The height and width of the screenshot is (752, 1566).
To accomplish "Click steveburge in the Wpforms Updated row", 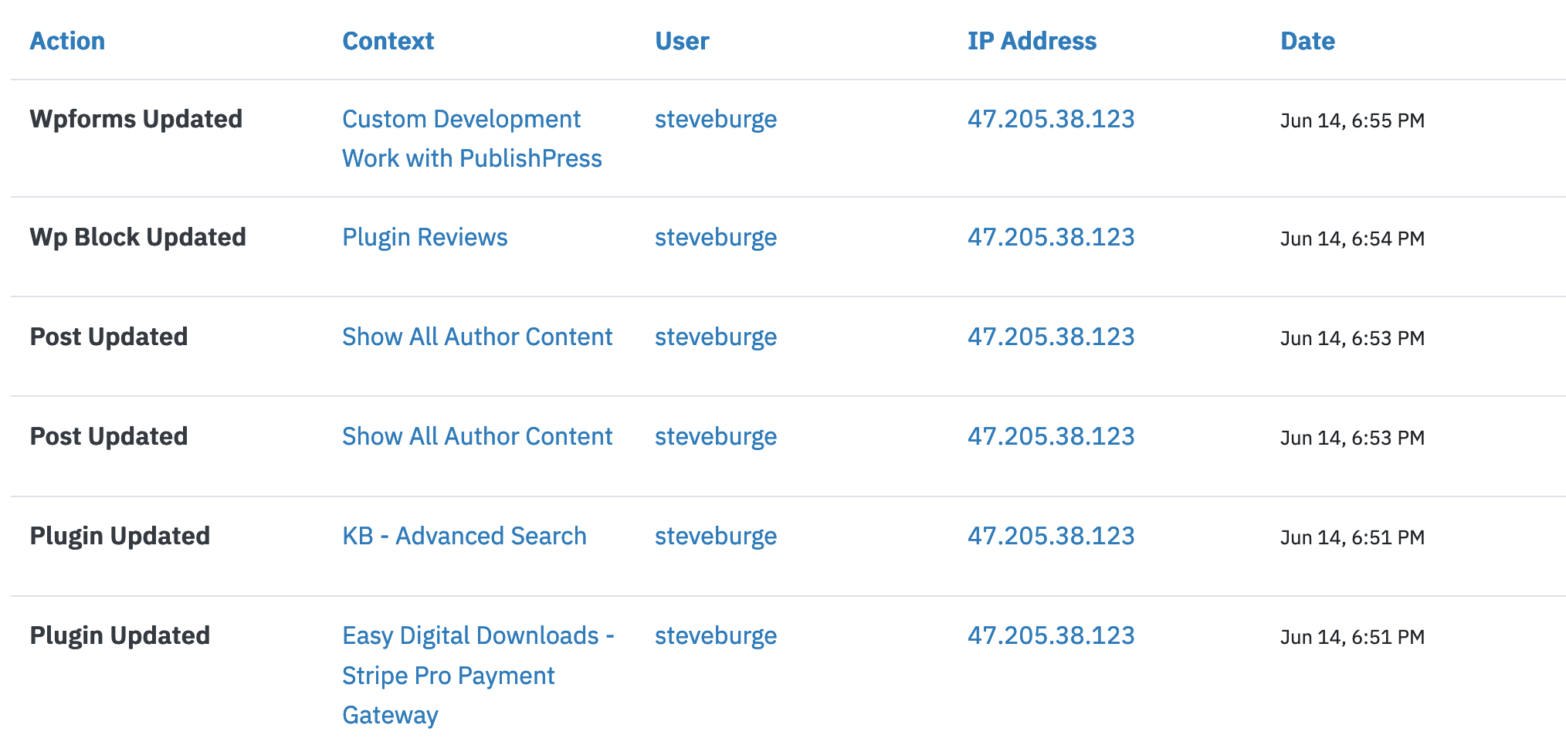I will click(x=715, y=120).
